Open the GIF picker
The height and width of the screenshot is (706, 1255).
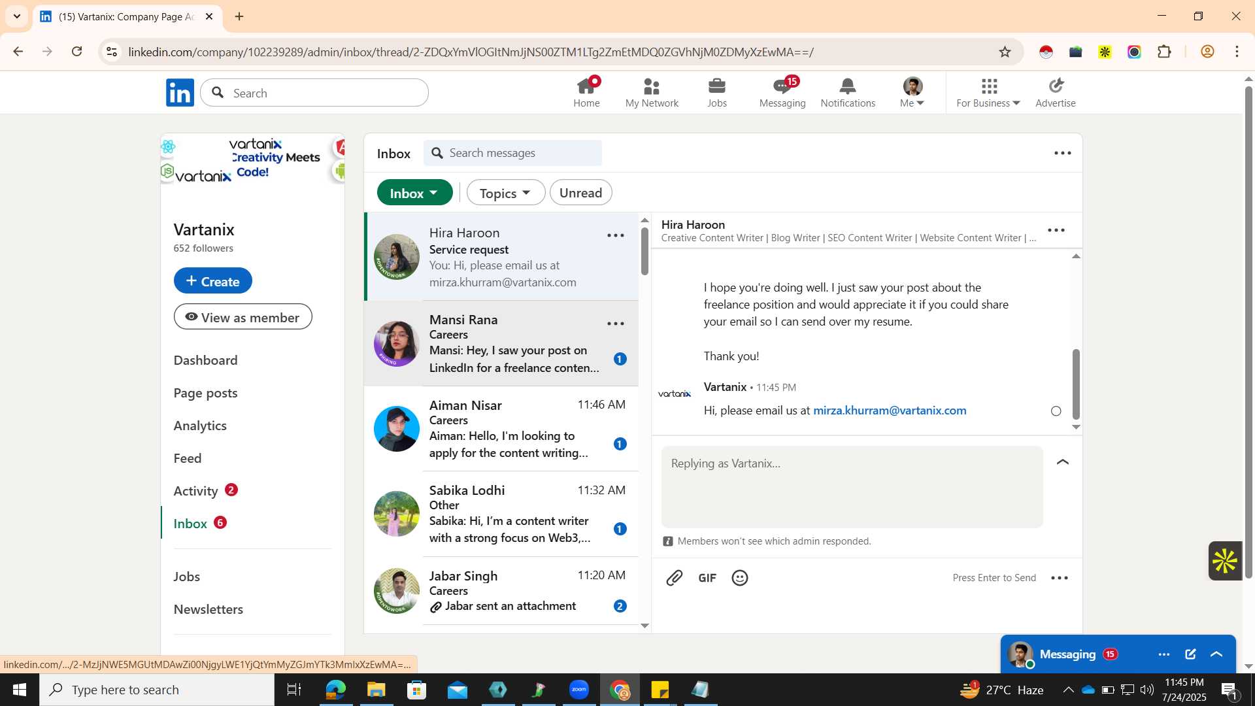tap(707, 578)
